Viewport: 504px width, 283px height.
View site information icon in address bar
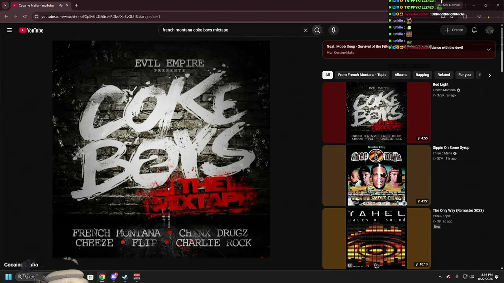pos(36,17)
